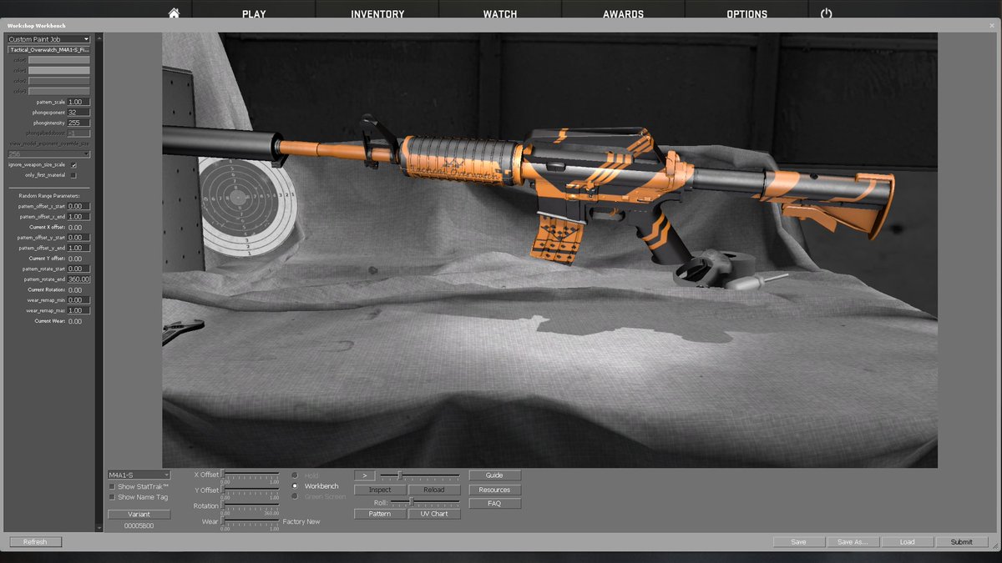Enable the Show Name Tag checkbox

pos(113,496)
